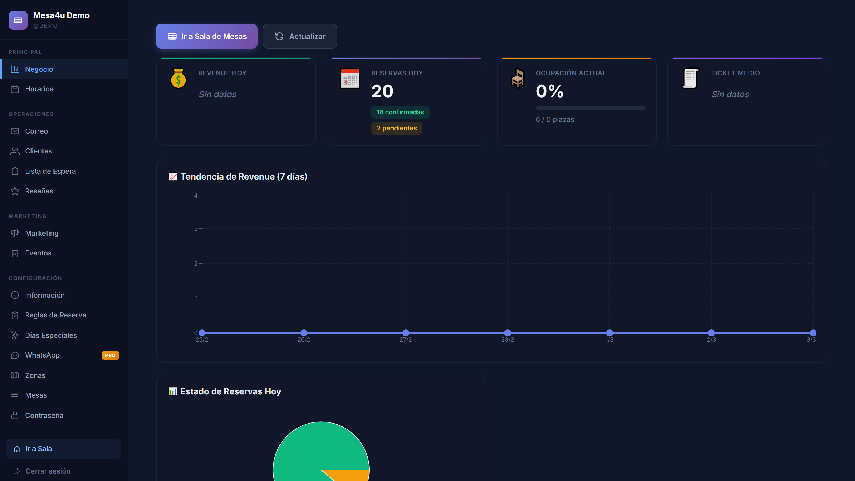The width and height of the screenshot is (855, 481).
Task: Click the Correo envelope icon
Action: 15,131
